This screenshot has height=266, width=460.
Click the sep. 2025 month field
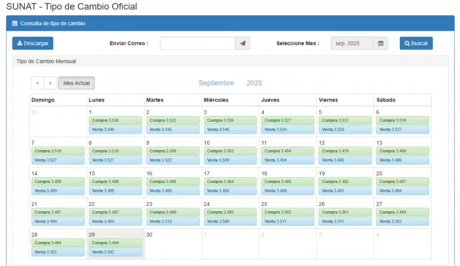[x=352, y=44]
